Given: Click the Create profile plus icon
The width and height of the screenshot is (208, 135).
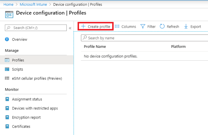Looking at the screenshot, I should (x=83, y=26).
